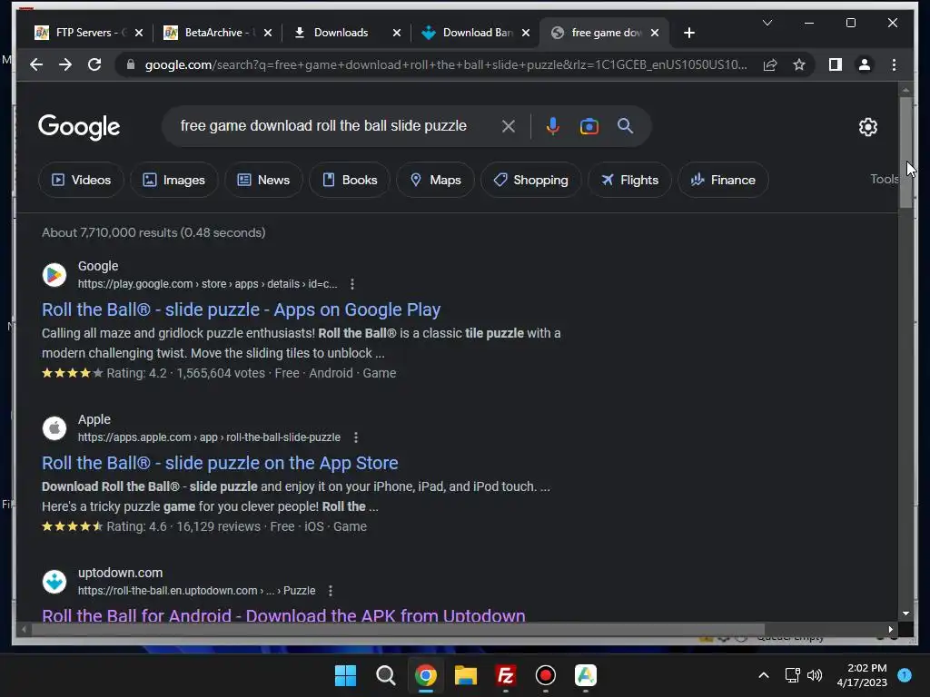
Task: Open the red record app in taskbar
Action: pos(546,675)
